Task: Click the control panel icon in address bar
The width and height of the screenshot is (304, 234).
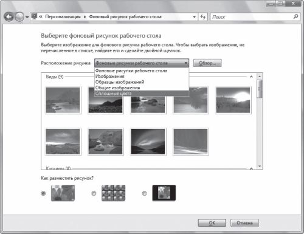Action: [35, 16]
